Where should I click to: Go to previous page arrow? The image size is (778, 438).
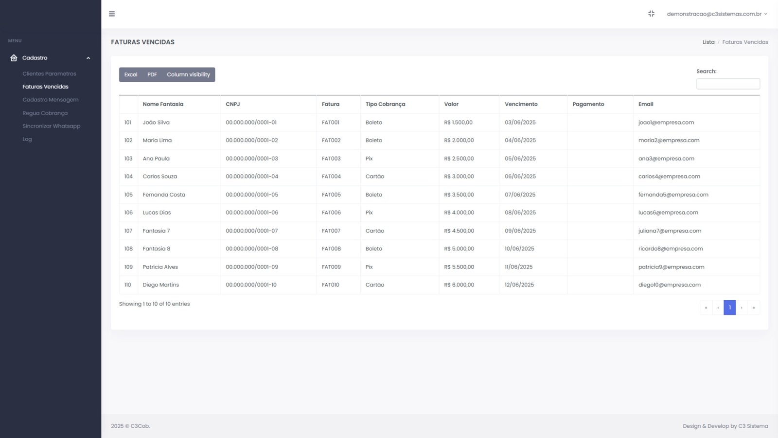(718, 308)
